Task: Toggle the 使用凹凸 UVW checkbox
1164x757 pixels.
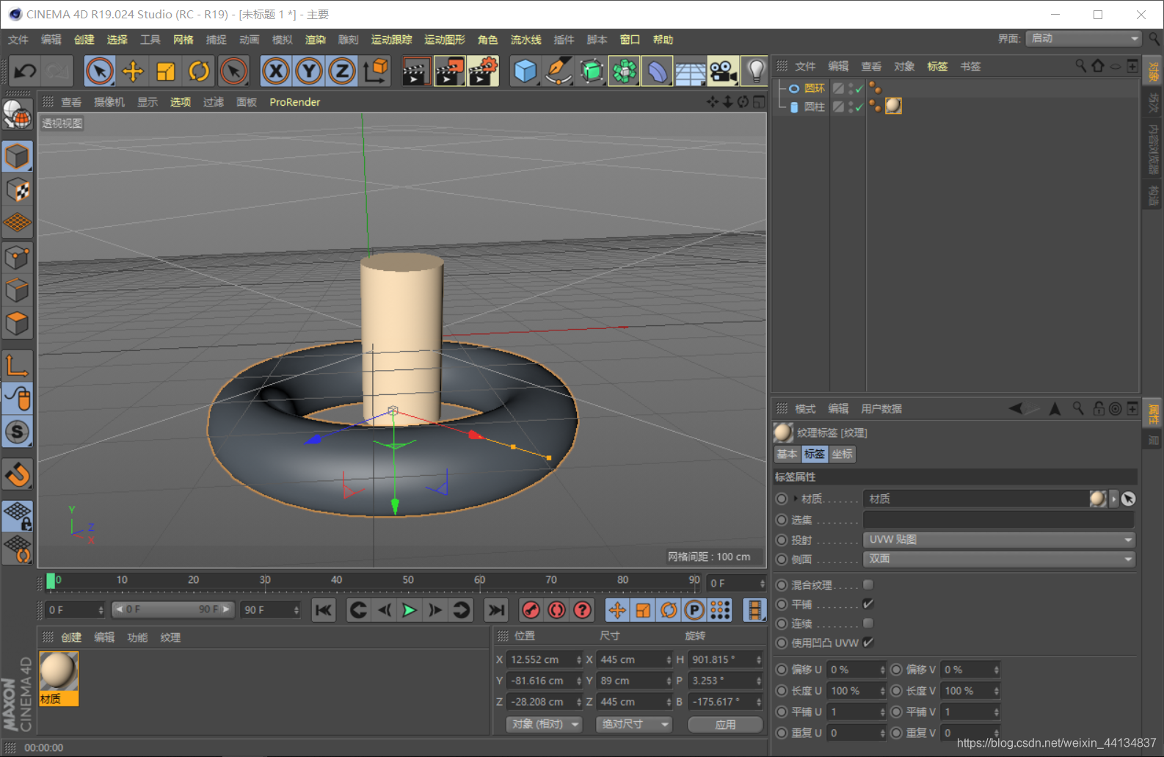Action: point(868,642)
